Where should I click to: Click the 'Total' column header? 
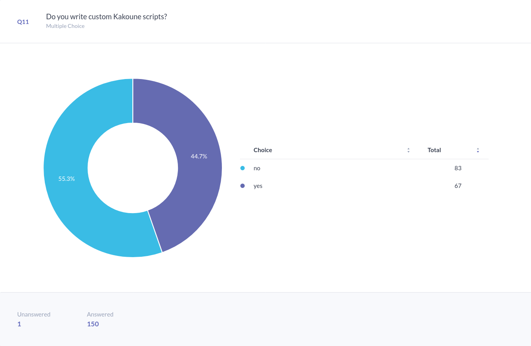pos(434,150)
